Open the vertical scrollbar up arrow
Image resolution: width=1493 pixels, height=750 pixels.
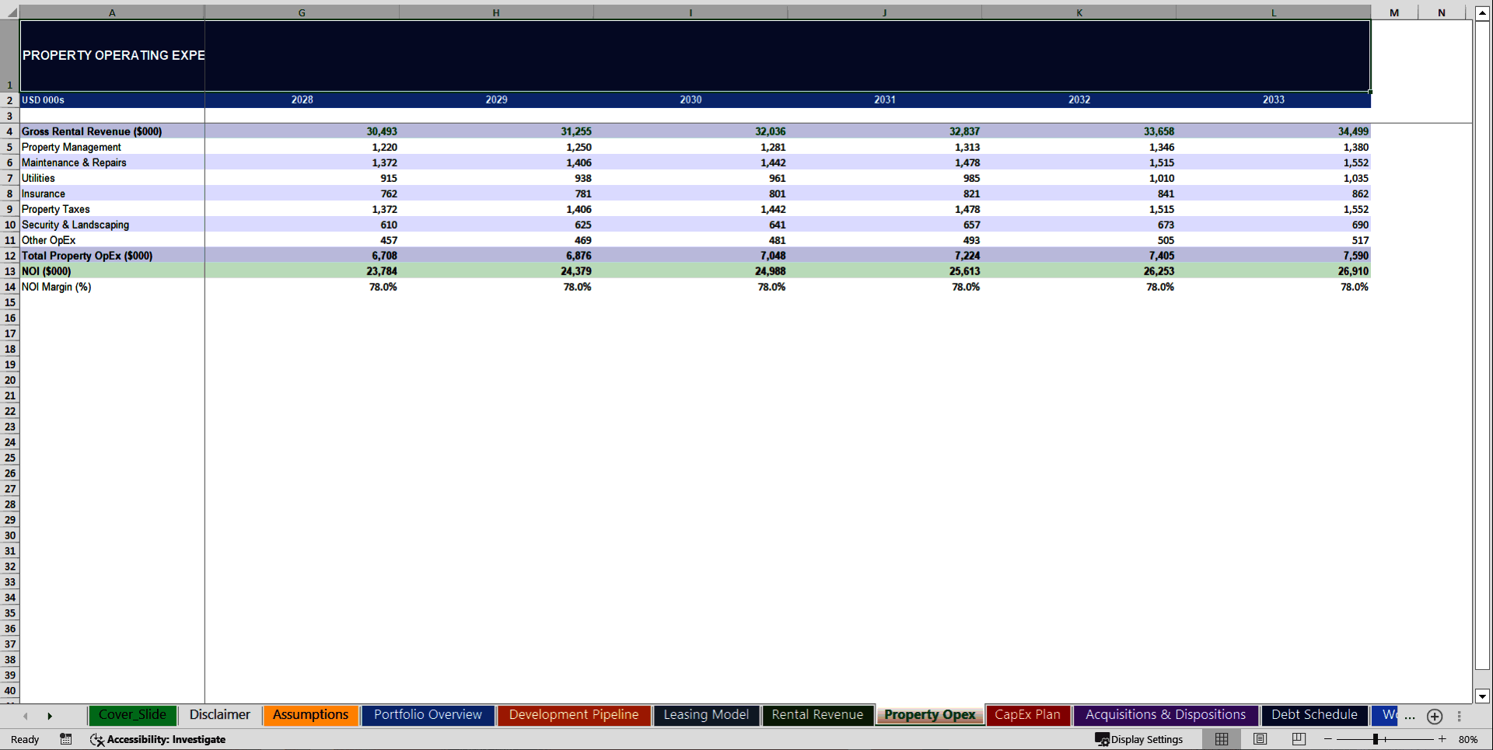click(1483, 12)
